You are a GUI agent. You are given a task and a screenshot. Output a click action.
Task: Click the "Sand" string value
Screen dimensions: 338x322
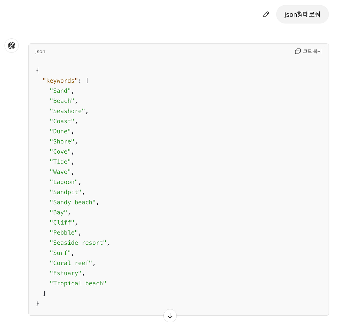[x=60, y=91]
